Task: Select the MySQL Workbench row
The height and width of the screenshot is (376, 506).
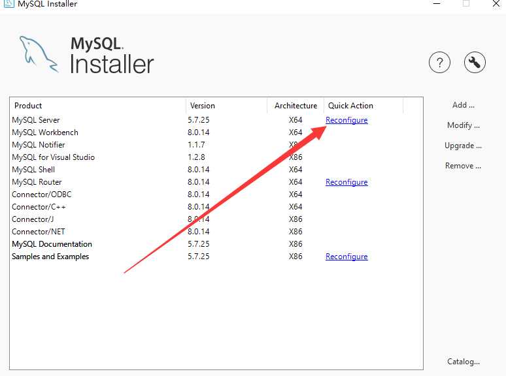Action: click(216, 133)
